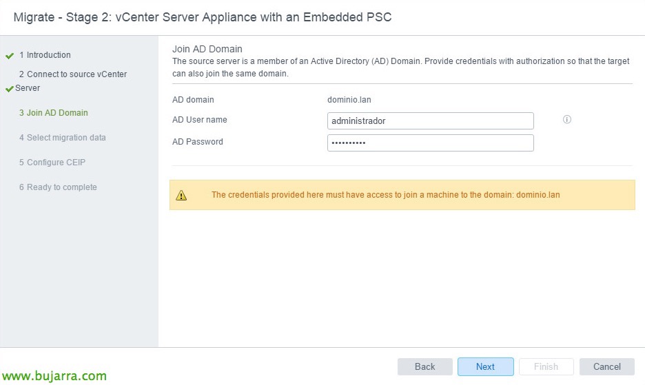Go to step 1 Introduction
Viewport: 645px width, 385px height.
pyautogui.click(x=45, y=55)
